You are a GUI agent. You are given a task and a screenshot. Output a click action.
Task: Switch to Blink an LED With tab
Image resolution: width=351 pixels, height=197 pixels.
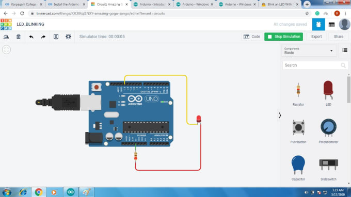(280, 5)
